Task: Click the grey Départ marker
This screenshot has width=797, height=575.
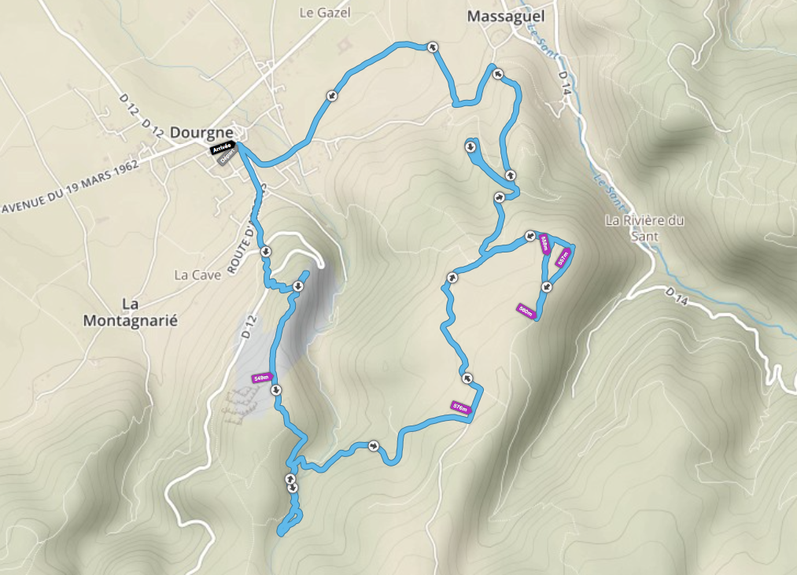Action: click(227, 157)
